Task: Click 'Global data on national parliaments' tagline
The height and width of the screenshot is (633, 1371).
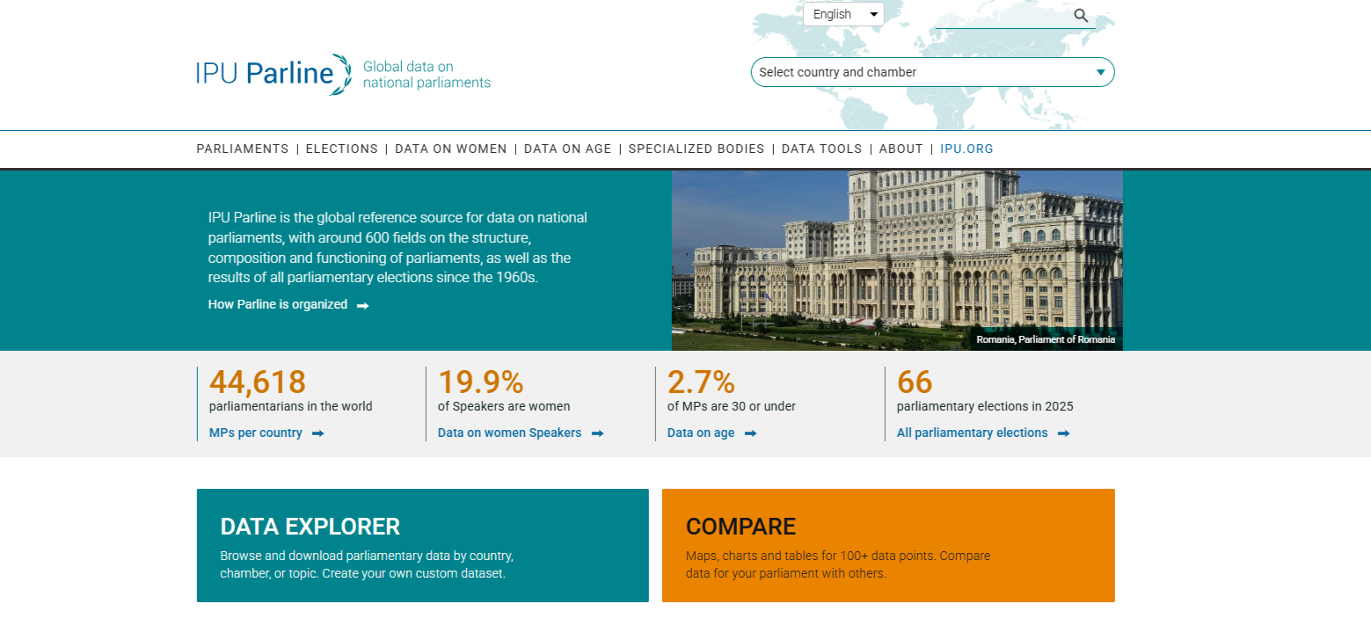Action: (x=427, y=75)
